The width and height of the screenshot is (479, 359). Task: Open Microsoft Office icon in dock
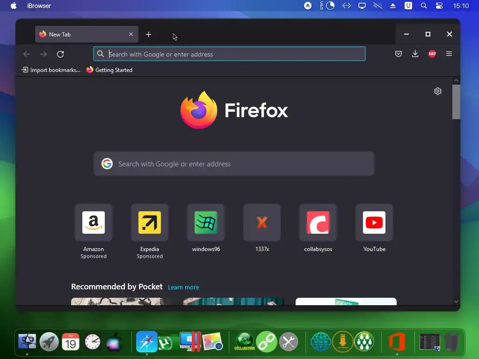[397, 342]
